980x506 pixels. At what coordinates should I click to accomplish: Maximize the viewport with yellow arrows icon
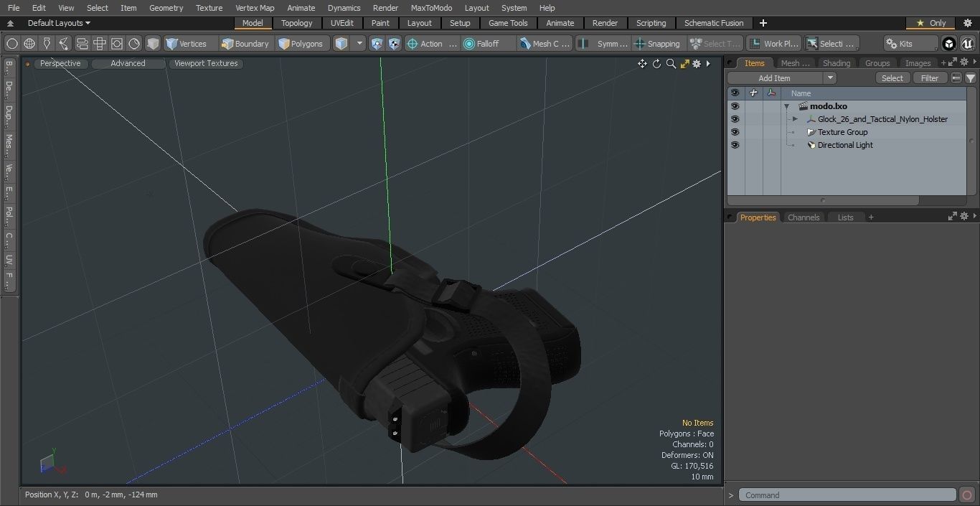tap(684, 64)
